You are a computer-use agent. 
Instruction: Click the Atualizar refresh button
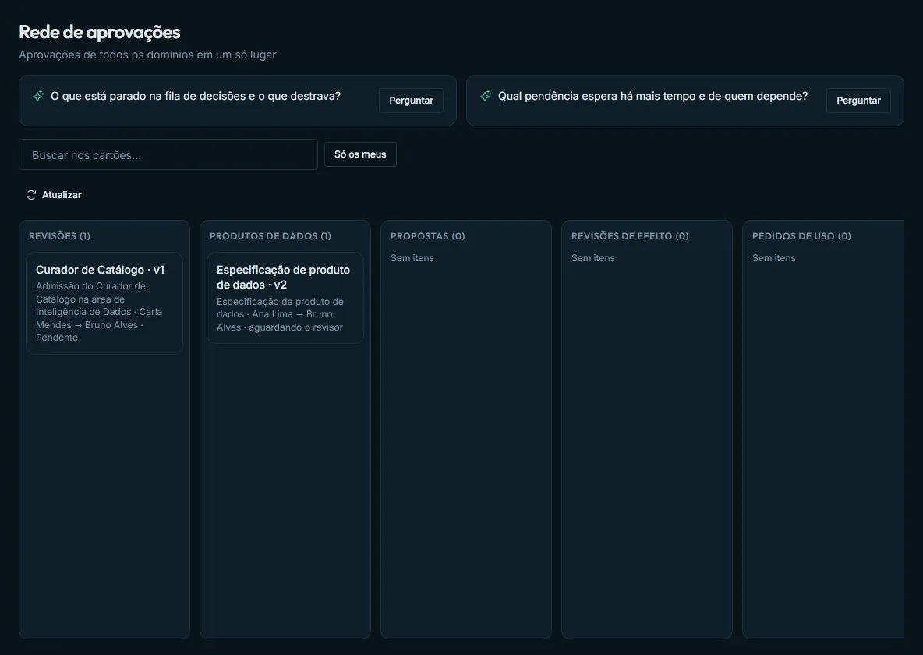click(x=54, y=195)
